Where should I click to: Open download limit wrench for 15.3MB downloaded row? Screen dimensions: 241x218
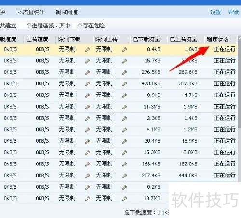click(87, 153)
